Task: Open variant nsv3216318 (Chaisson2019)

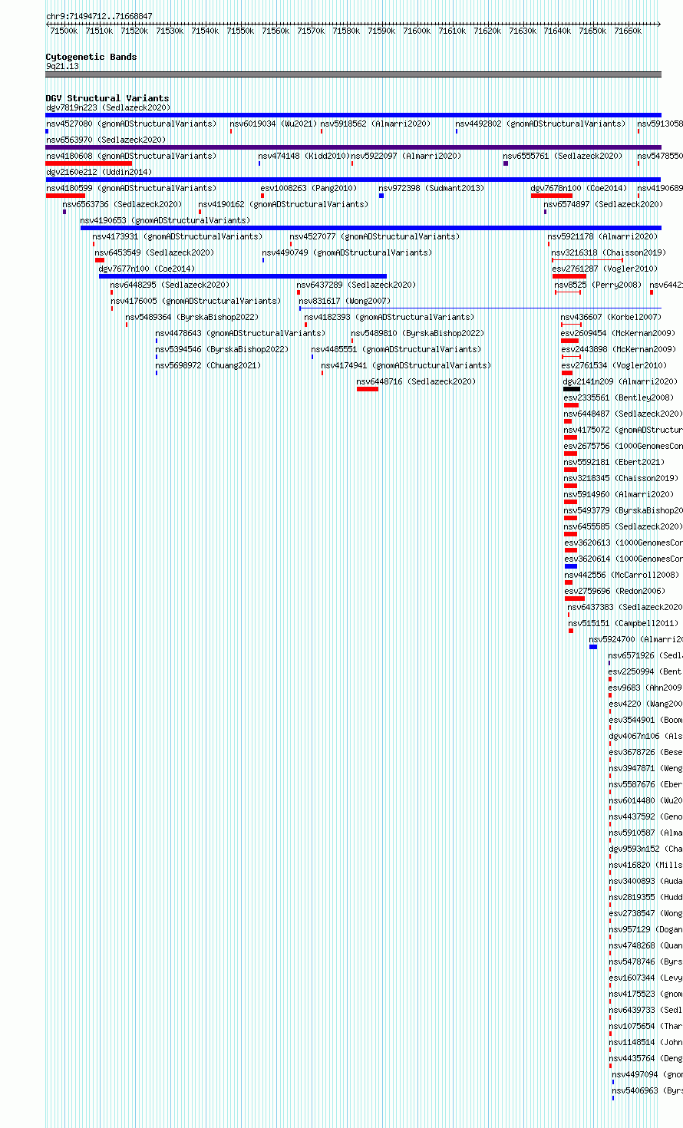Action: [x=609, y=252]
